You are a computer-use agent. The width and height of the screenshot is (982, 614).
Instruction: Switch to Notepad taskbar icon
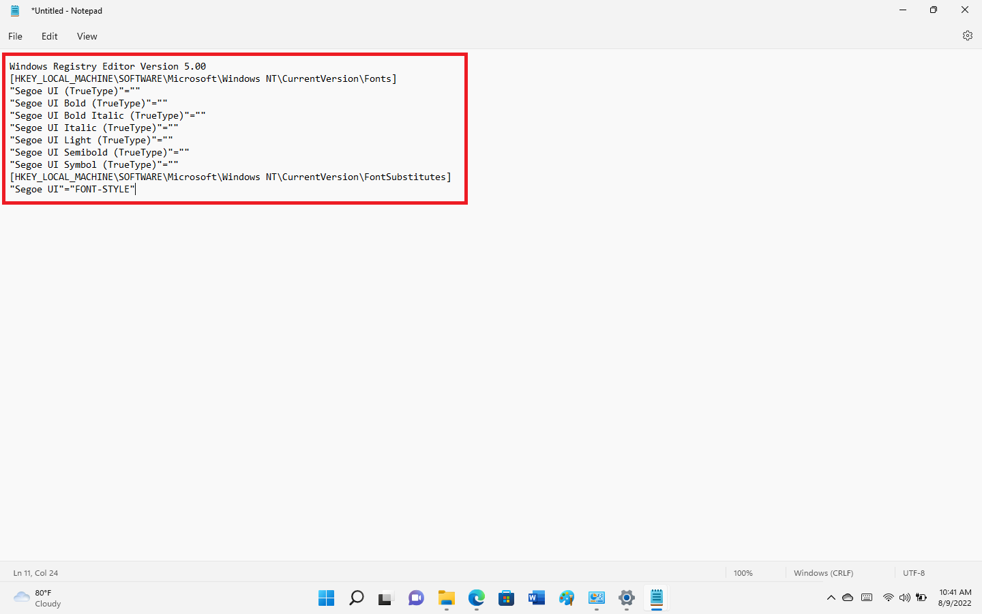[x=657, y=598]
